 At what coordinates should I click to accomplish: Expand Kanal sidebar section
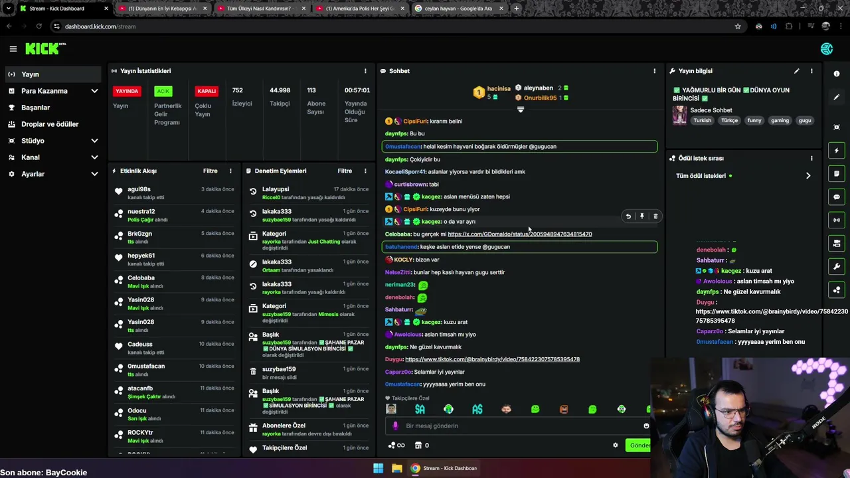pos(94,157)
